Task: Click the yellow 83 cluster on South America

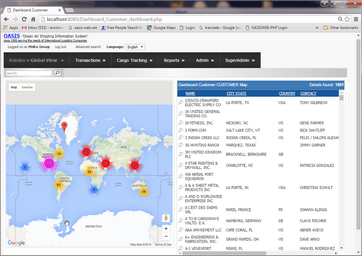Action: click(x=58, y=185)
